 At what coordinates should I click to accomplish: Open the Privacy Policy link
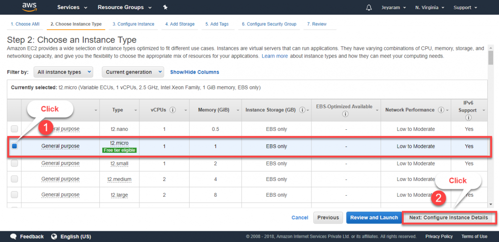click(x=439, y=237)
